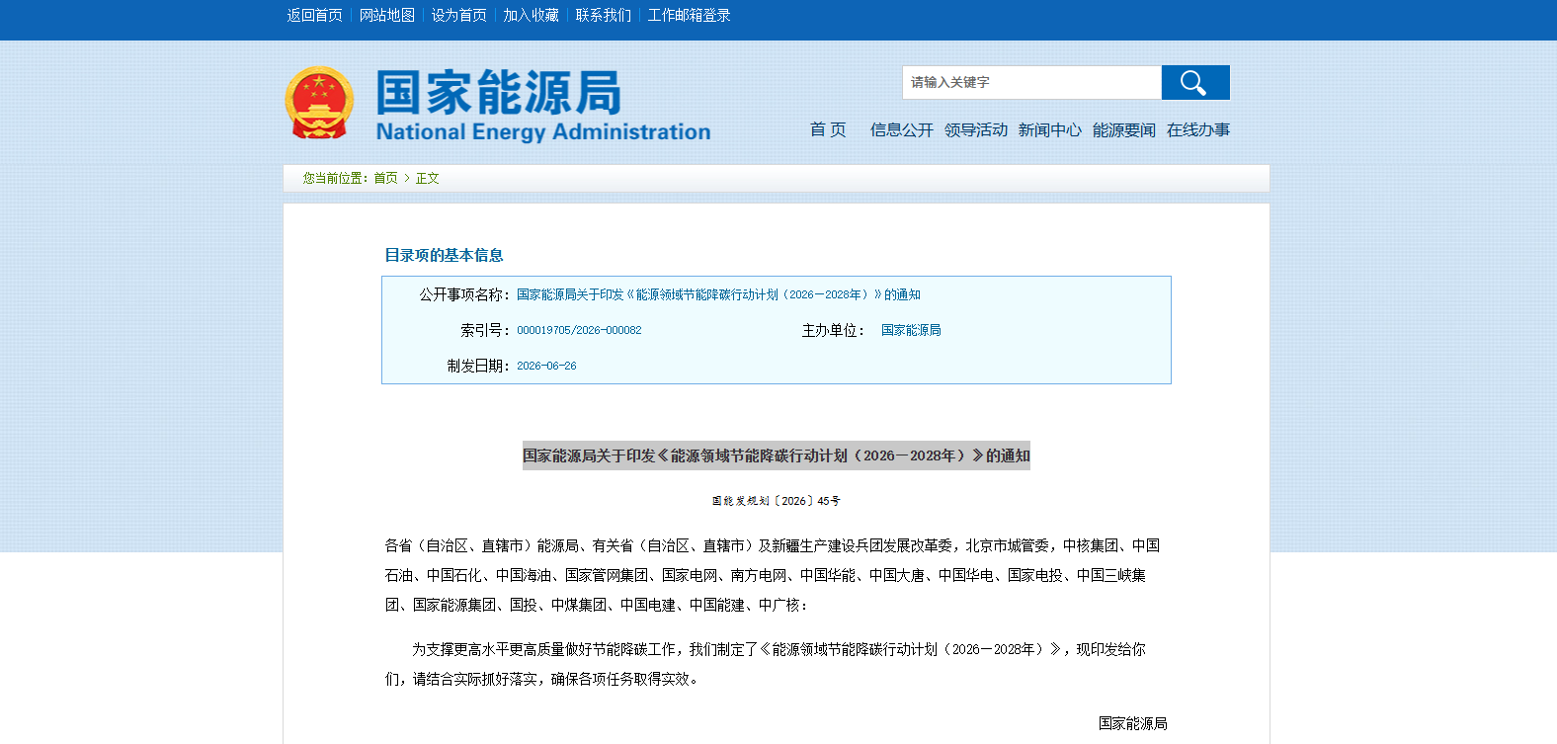Open 信息公开 navigation menu

click(x=902, y=130)
